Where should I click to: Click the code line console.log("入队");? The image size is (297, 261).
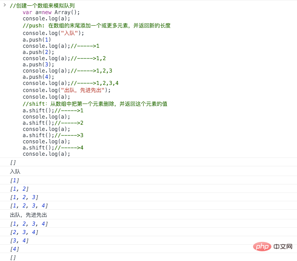53,33
